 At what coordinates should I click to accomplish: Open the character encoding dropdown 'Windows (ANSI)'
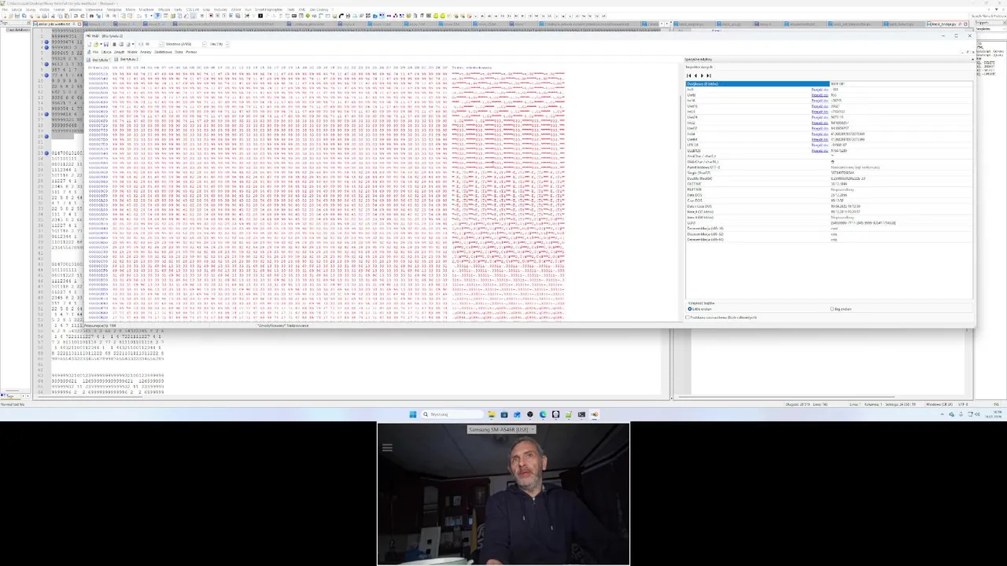coord(185,44)
